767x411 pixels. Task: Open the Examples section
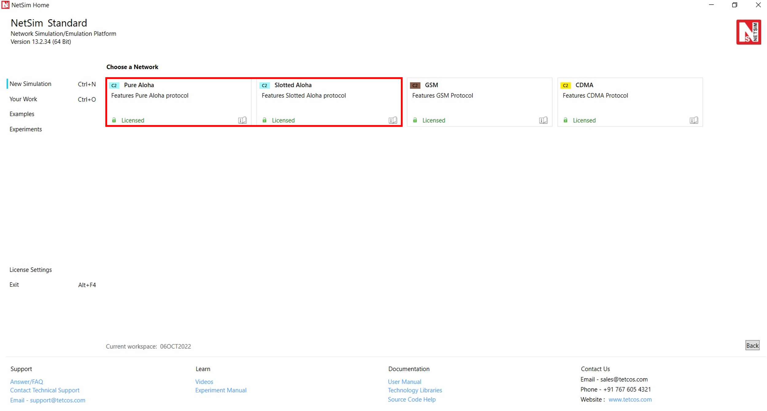tap(22, 114)
